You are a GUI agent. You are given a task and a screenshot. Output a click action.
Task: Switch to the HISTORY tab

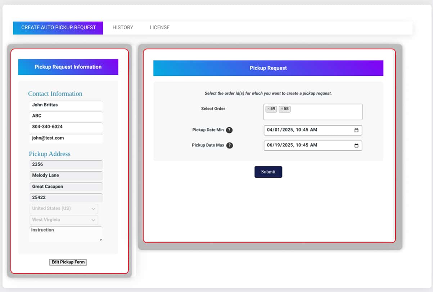123,27
